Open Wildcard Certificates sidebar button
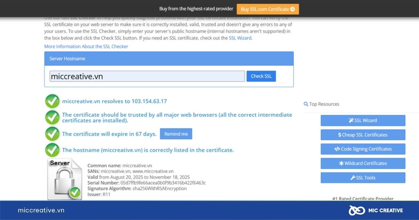Image resolution: width=419 pixels, height=220 pixels. tap(363, 163)
